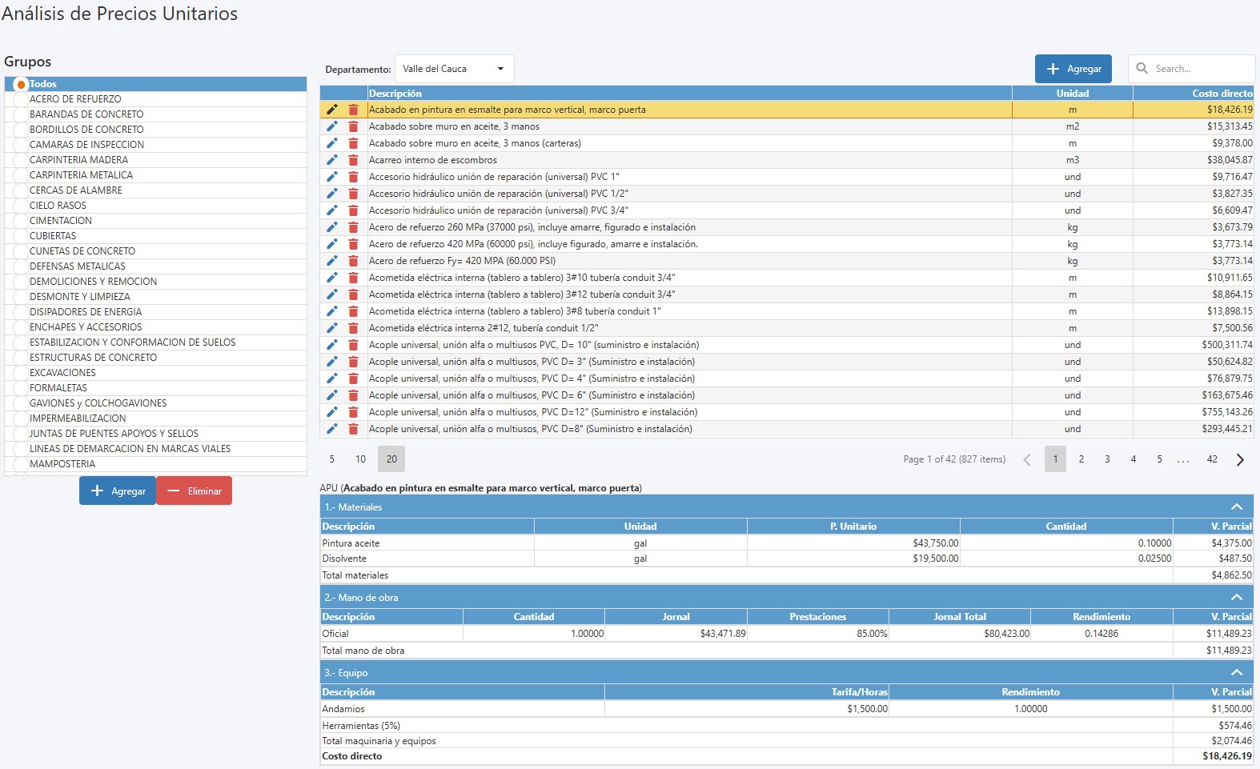Go to next page arrow in pager
Image resolution: width=1260 pixels, height=769 pixels.
click(x=1240, y=459)
